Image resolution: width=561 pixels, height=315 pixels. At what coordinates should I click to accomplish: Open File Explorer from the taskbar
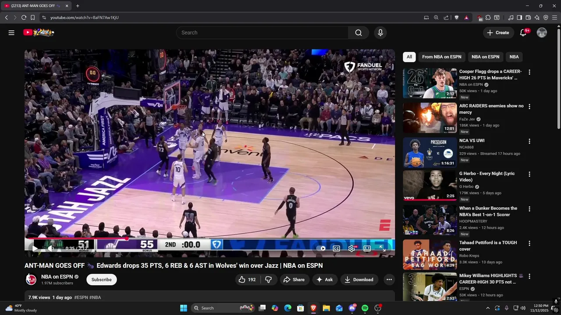point(326,308)
